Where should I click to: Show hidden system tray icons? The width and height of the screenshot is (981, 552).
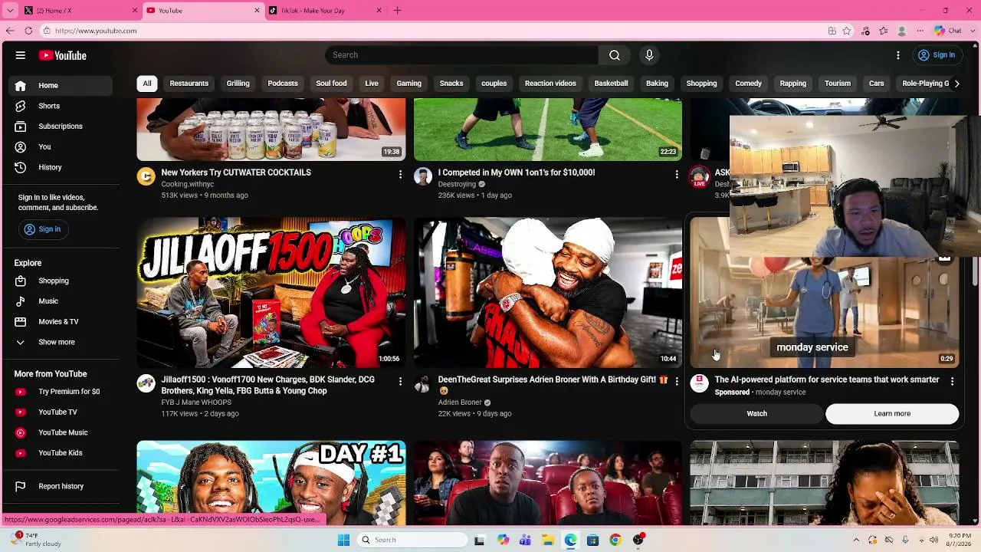click(856, 540)
